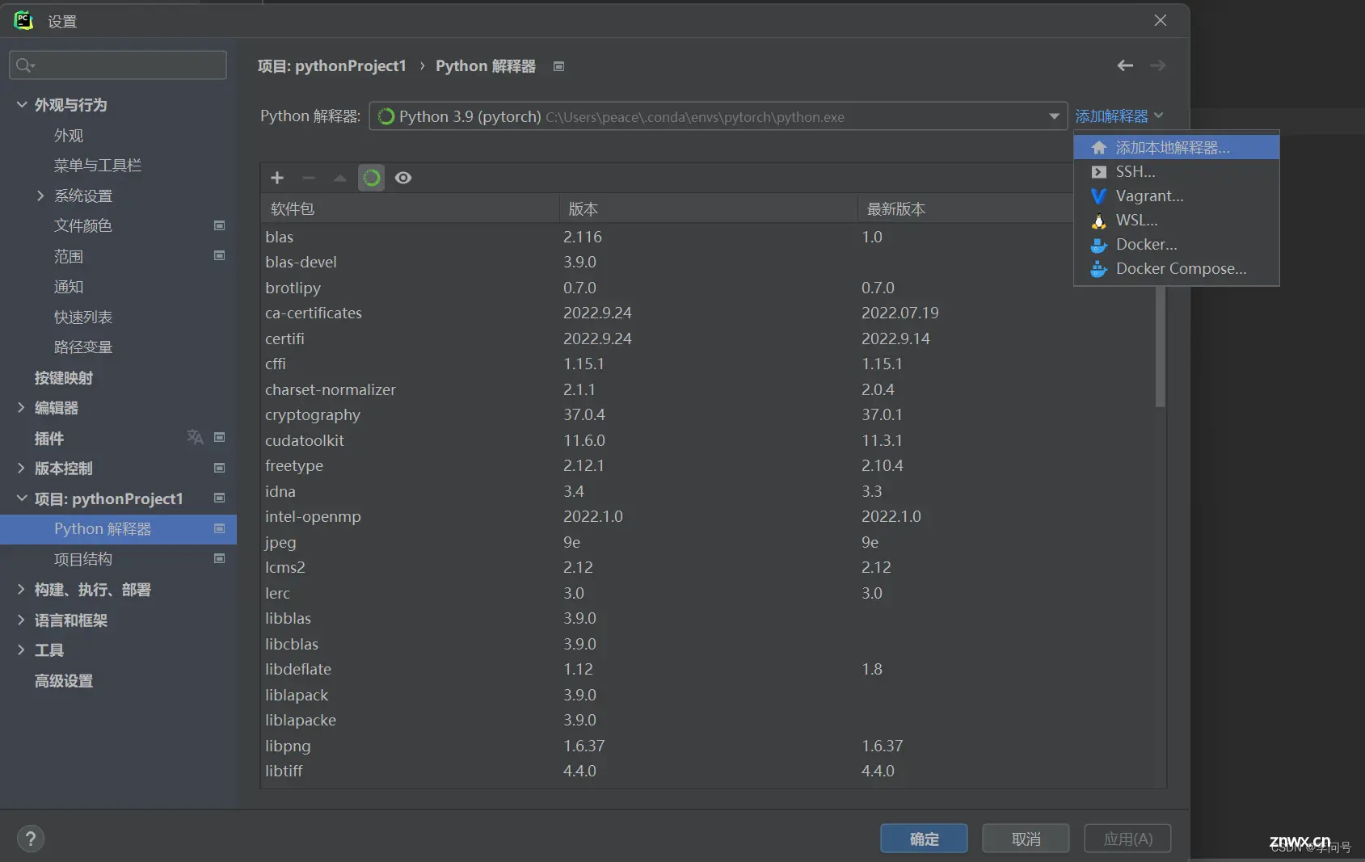Open the 添加解释器 dropdown link

[1119, 116]
